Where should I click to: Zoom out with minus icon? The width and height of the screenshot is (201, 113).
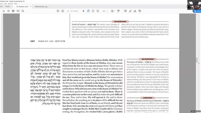[x=93, y=11]
